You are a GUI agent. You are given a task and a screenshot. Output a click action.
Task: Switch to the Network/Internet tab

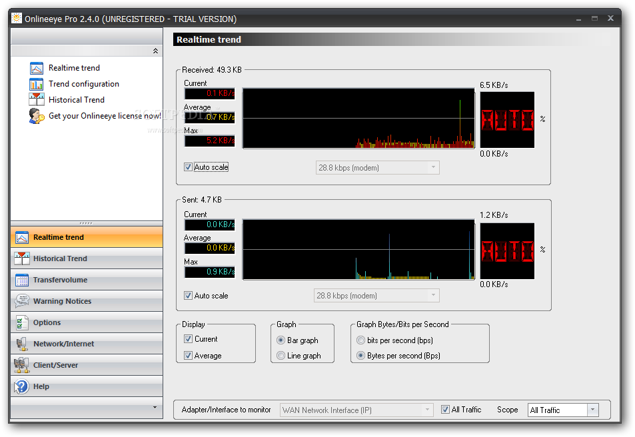(87, 344)
